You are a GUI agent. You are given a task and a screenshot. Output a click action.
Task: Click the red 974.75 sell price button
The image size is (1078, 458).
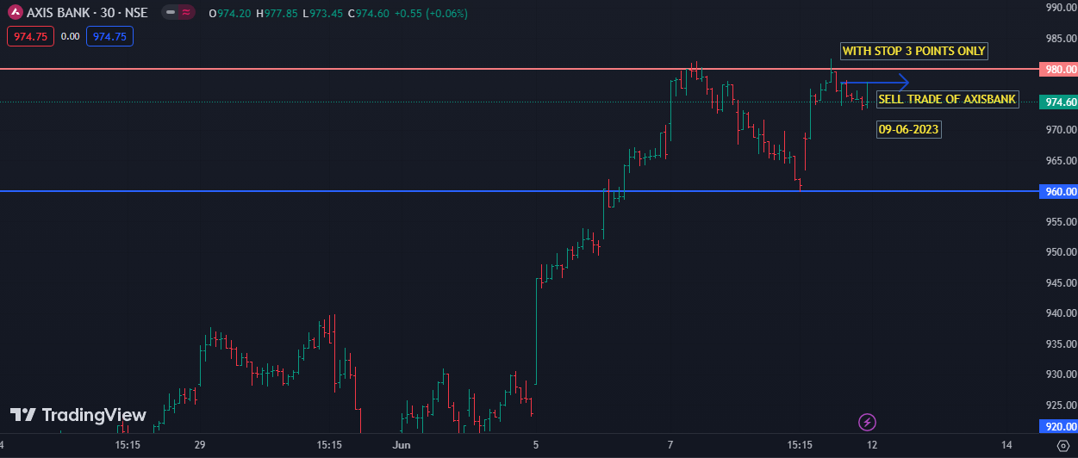click(30, 36)
